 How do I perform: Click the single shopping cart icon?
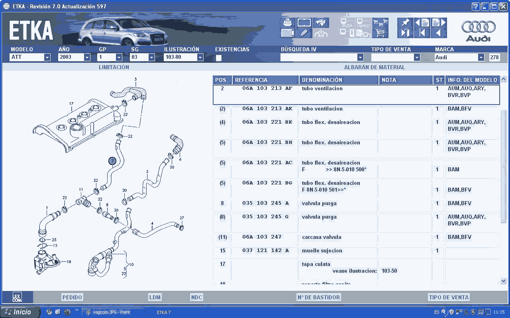(381, 33)
